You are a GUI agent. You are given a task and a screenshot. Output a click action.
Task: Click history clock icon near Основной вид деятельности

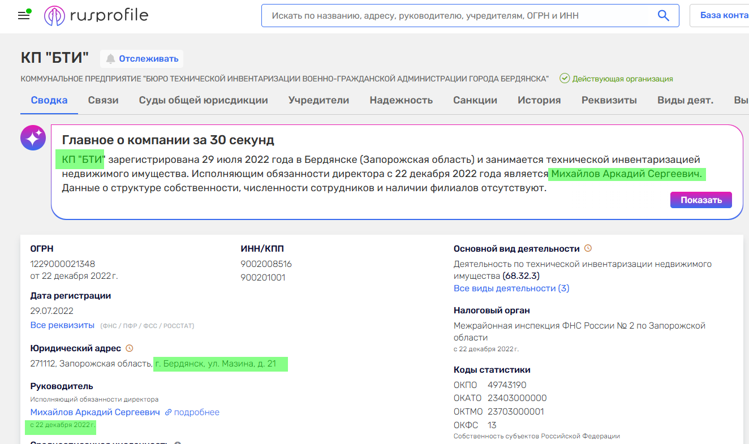coord(588,248)
